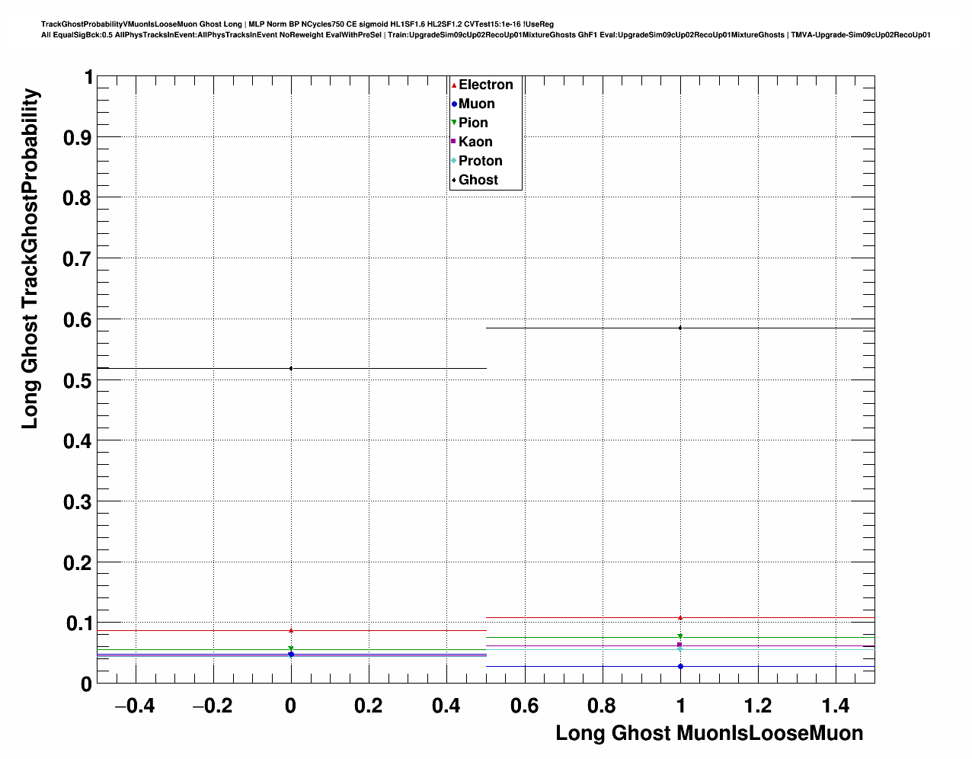Click the Electron legend entry

point(482,85)
